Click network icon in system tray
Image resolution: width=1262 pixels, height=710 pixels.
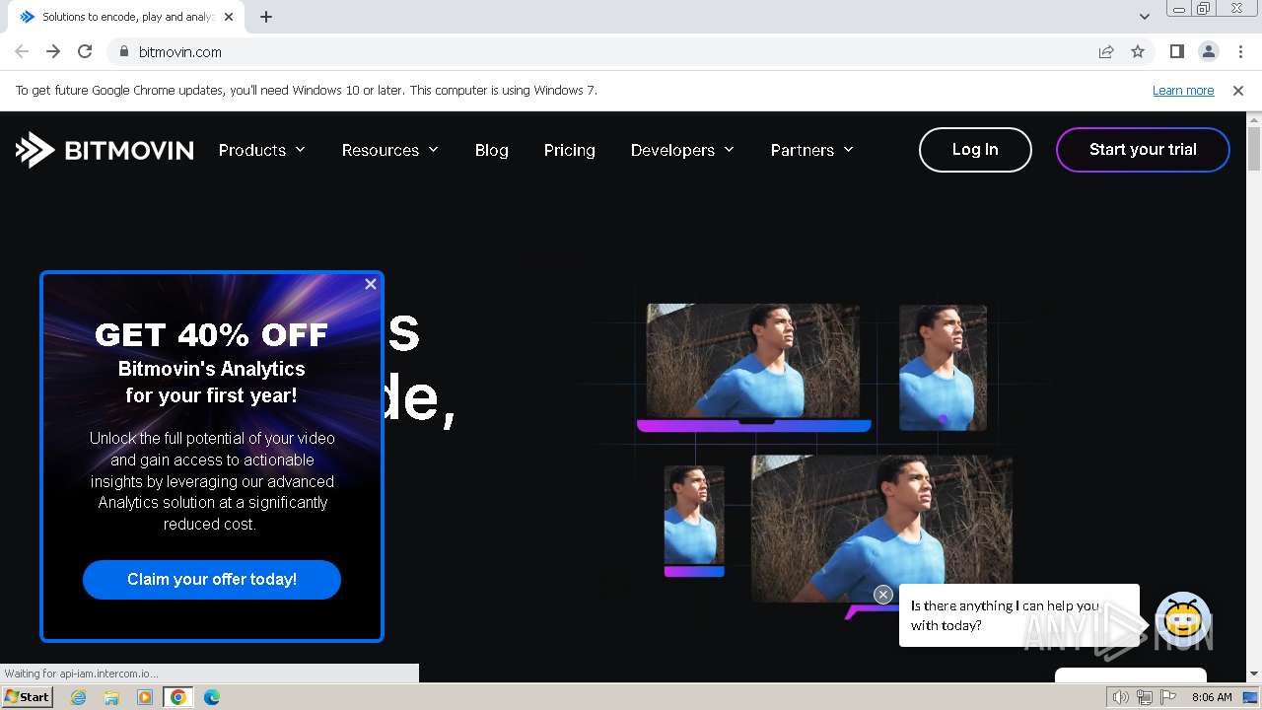1144,697
